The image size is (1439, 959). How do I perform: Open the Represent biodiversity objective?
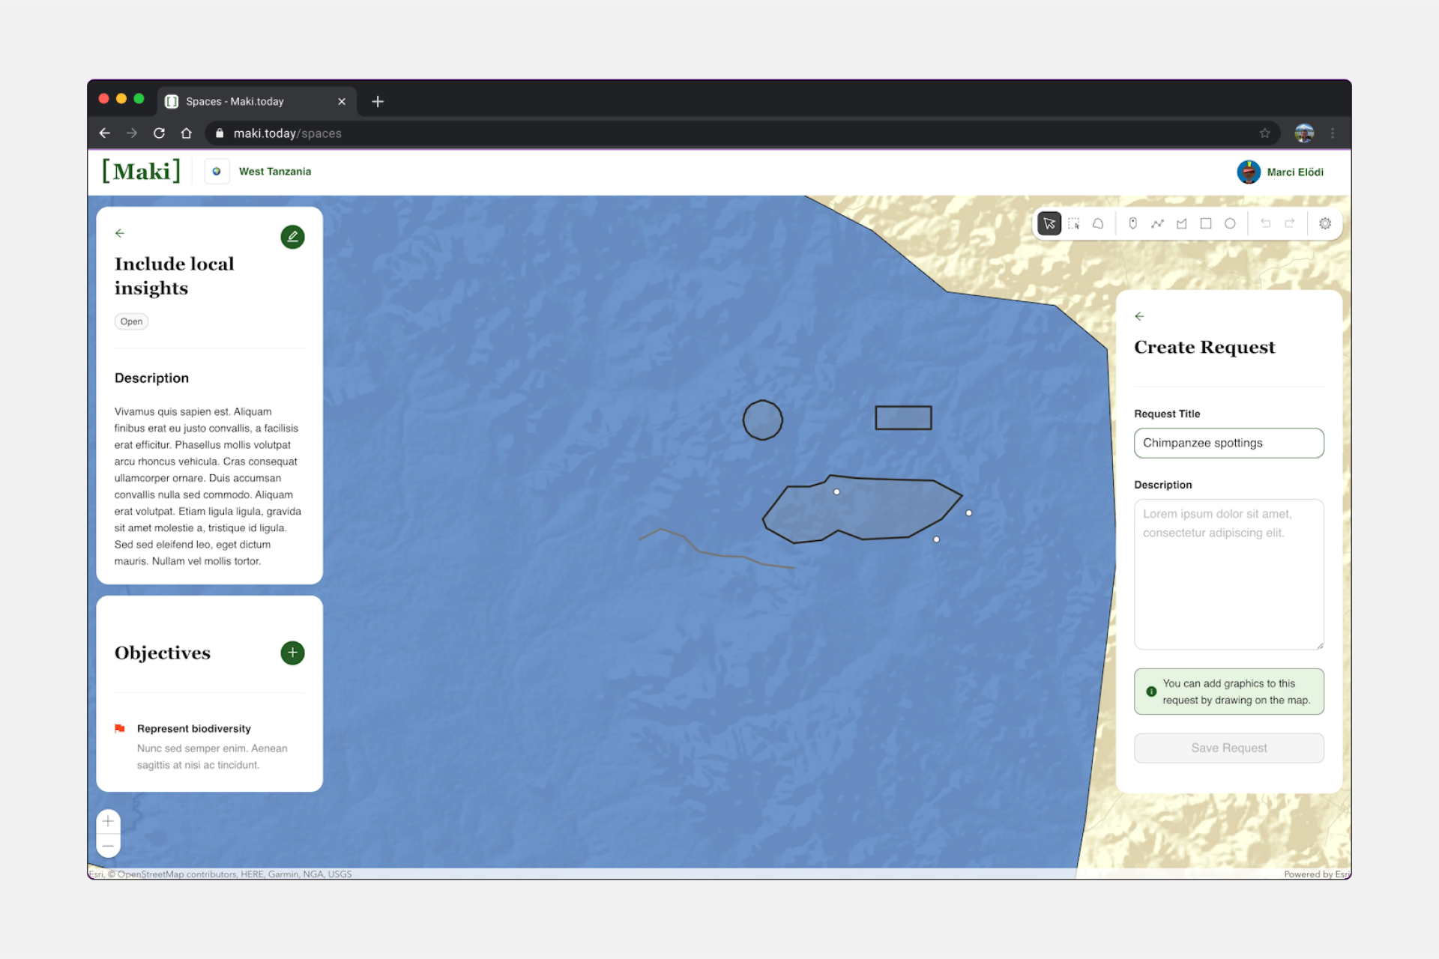click(x=193, y=728)
